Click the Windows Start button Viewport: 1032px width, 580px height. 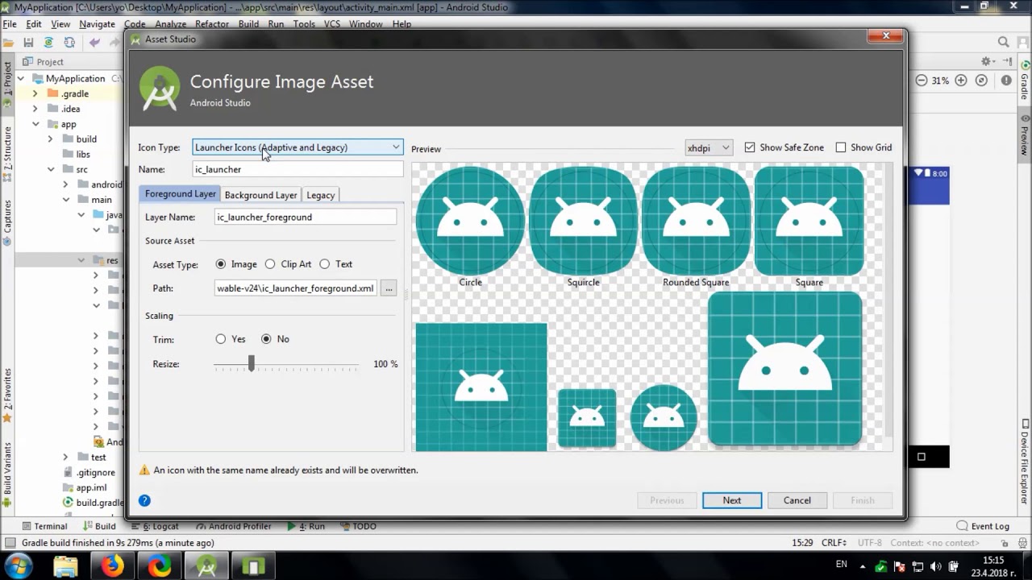tap(18, 566)
